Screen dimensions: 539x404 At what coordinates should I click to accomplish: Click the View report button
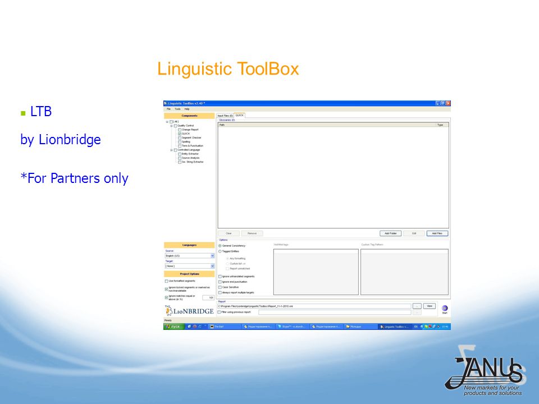(x=430, y=306)
